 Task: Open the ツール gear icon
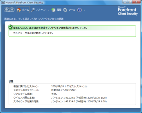(65, 10)
